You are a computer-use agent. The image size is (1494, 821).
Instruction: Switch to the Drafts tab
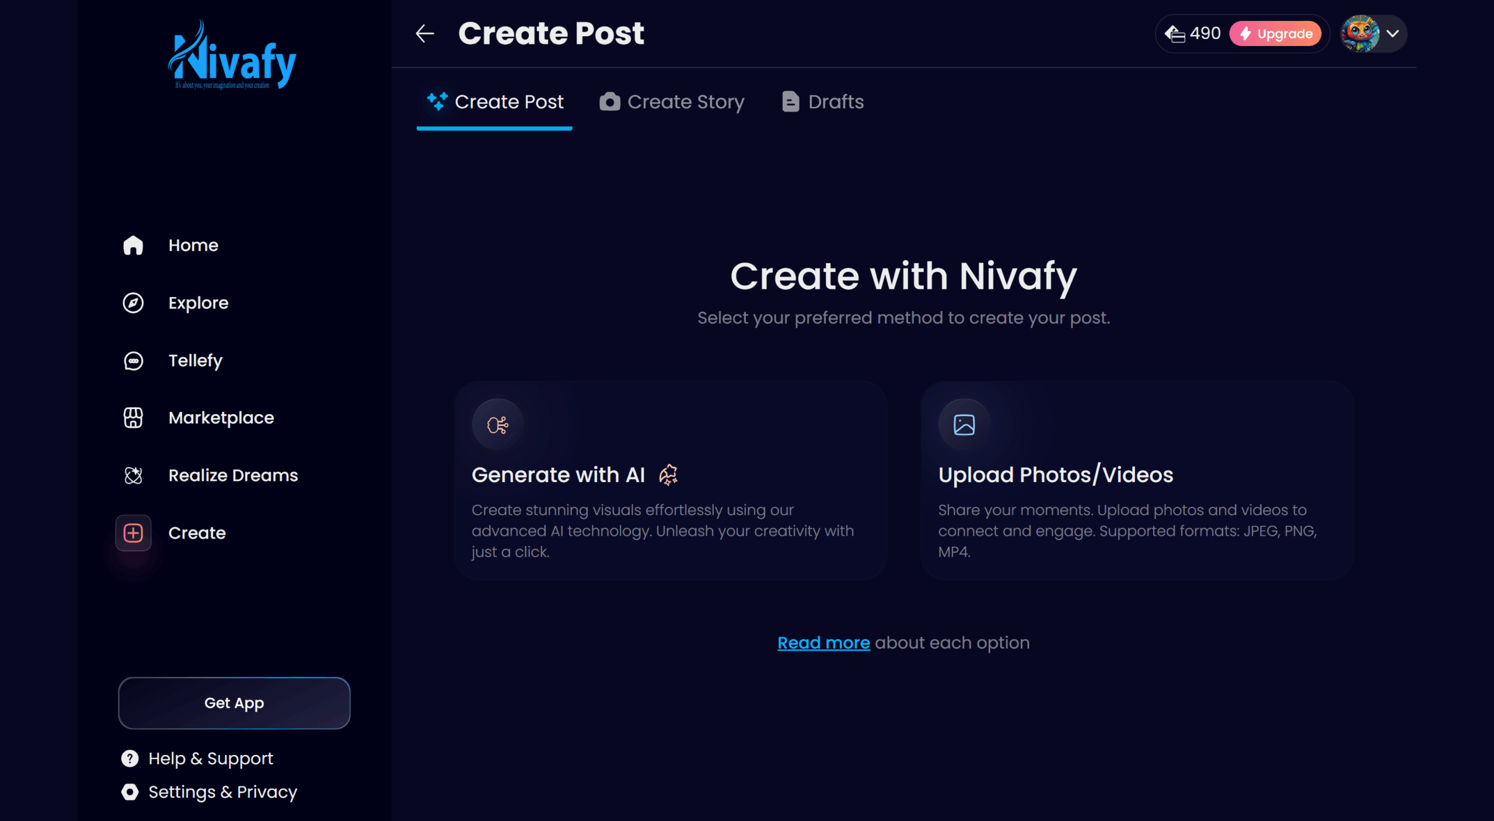823,102
